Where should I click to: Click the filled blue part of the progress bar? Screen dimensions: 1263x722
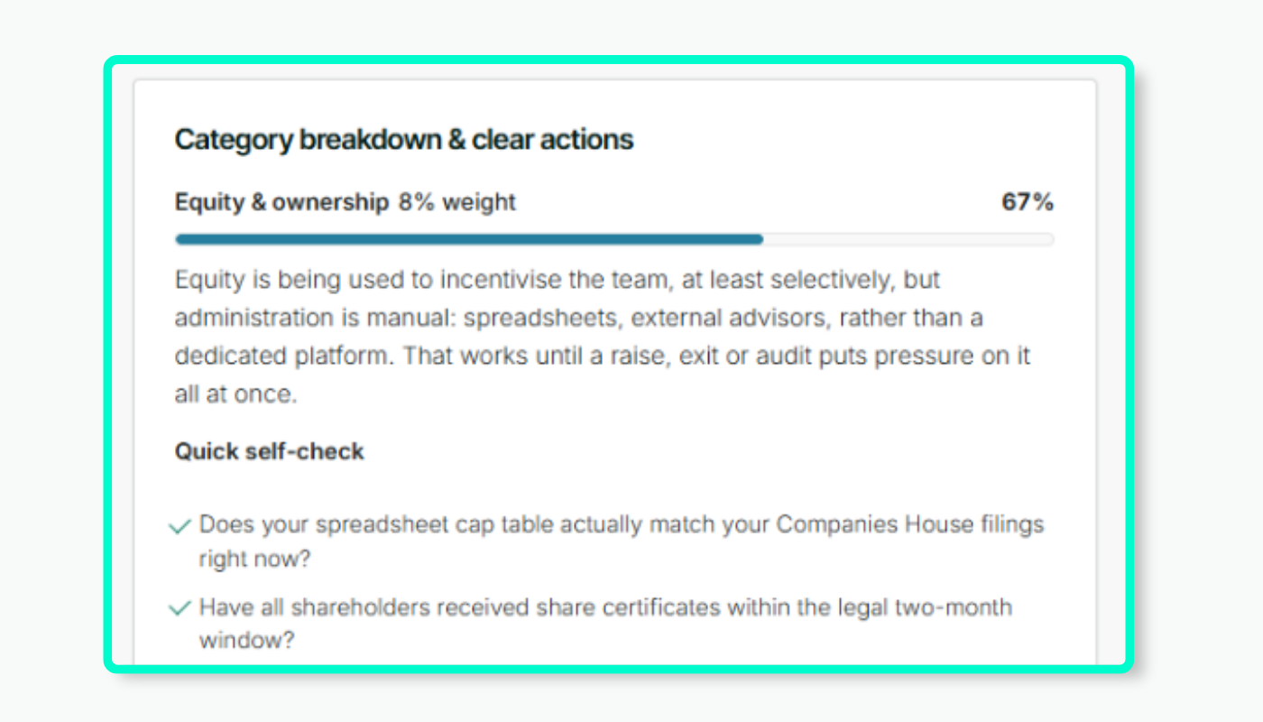(x=469, y=239)
